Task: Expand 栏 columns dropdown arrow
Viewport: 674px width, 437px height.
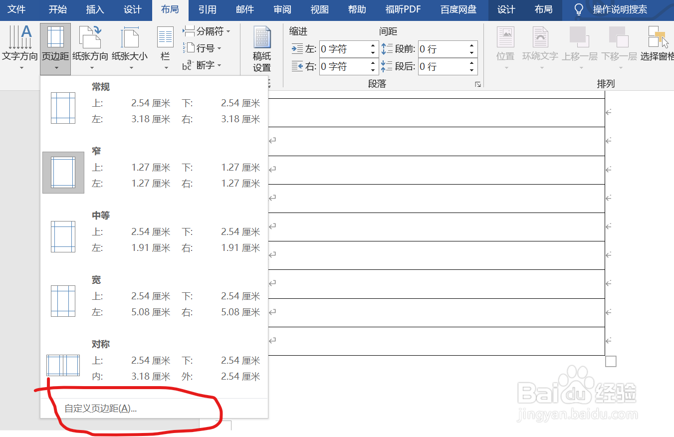Action: (x=165, y=68)
